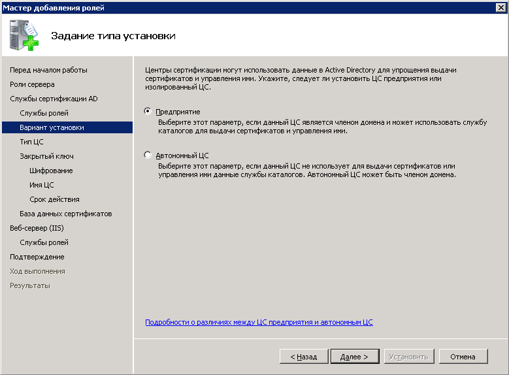Image resolution: width=509 pixels, height=375 pixels.
Task: Click the Отмена button
Action: click(463, 357)
